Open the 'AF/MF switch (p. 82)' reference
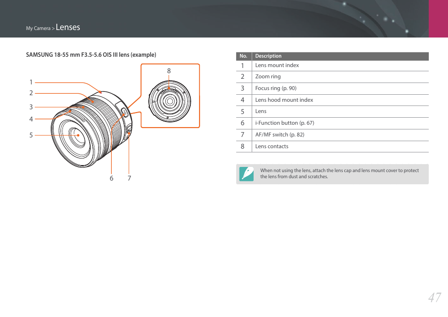 (280, 135)
